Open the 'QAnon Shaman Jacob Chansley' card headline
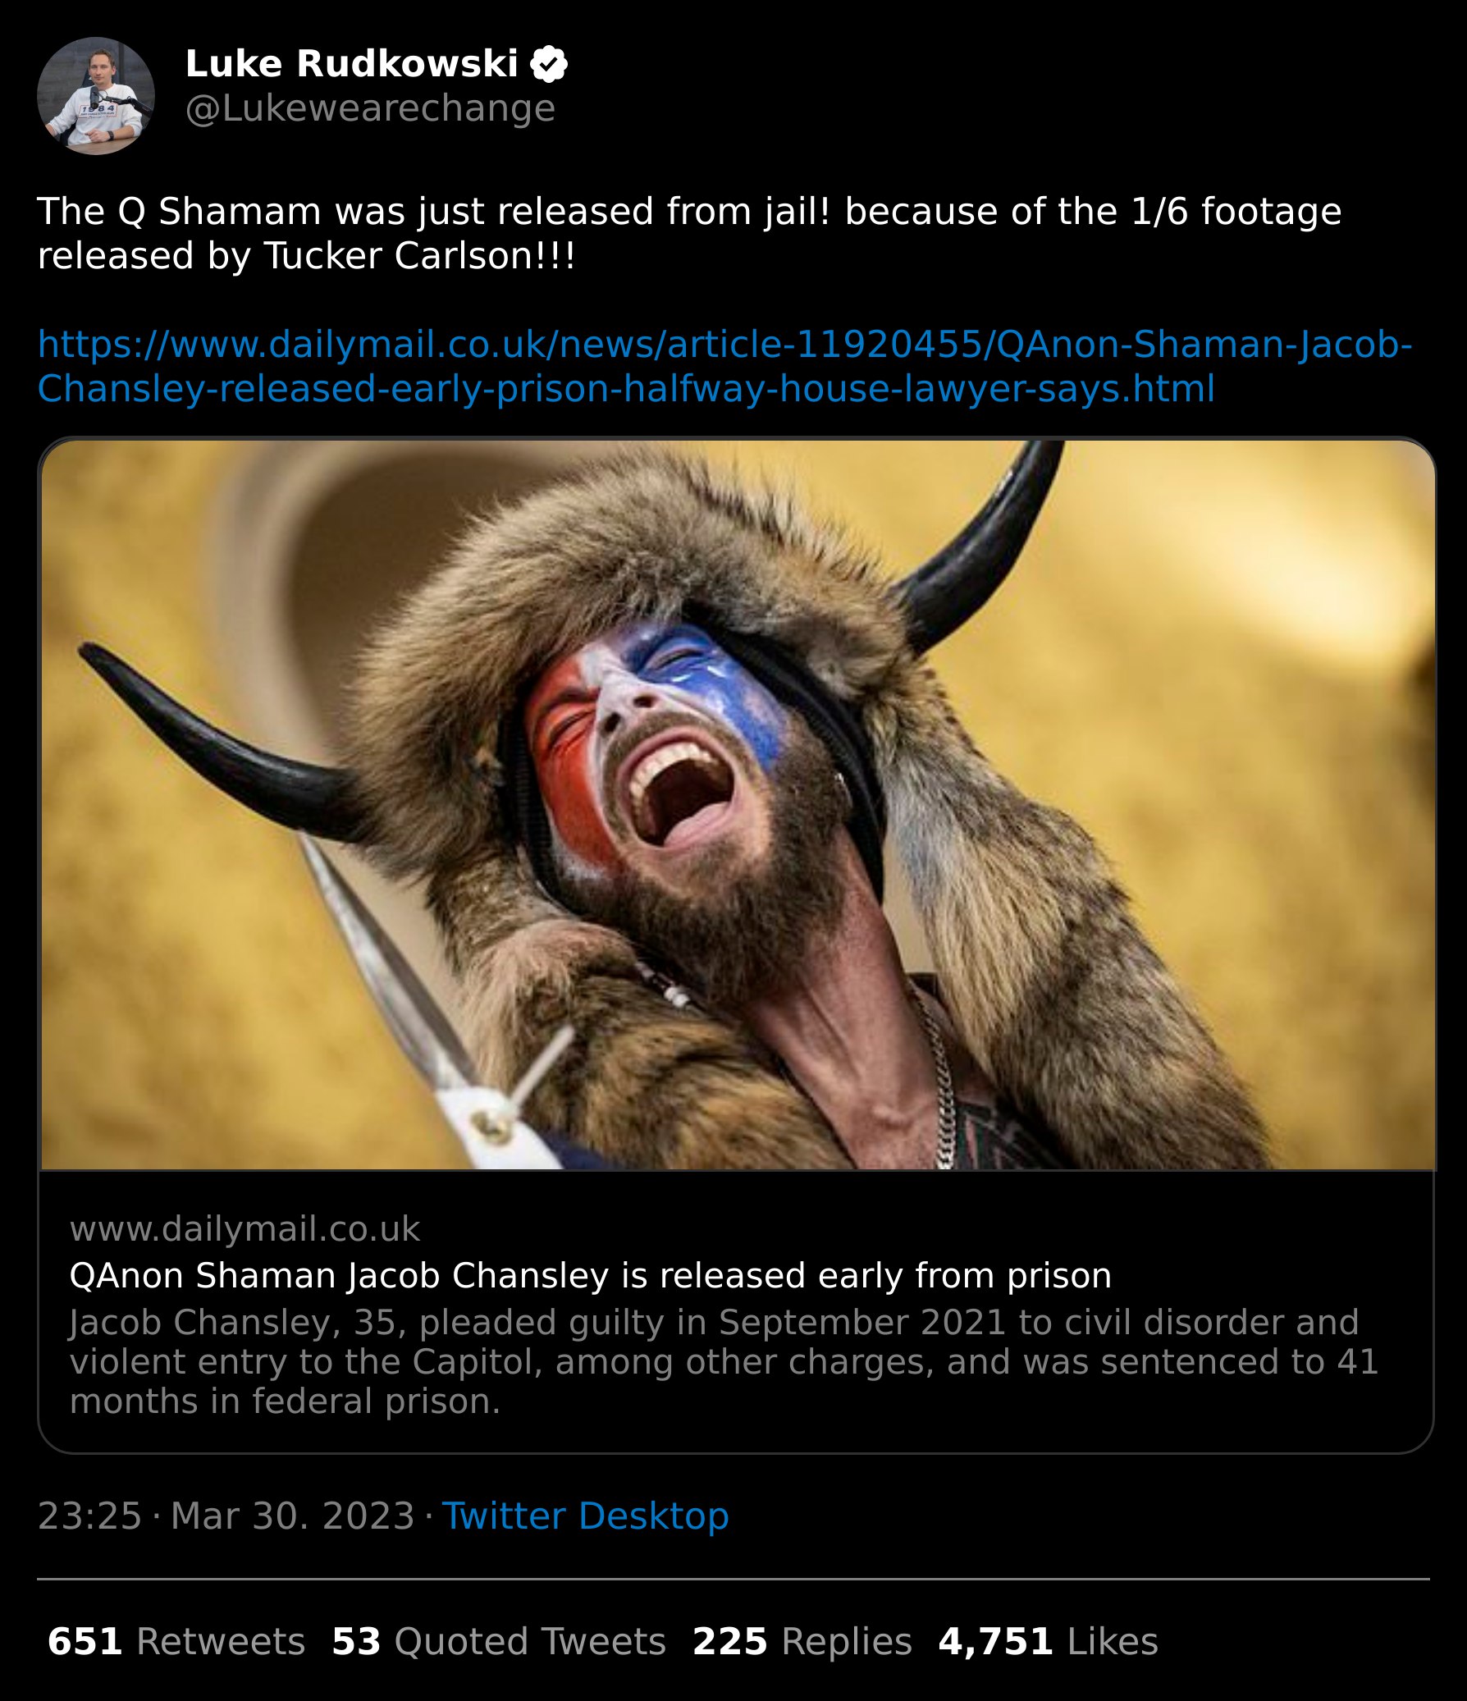The height and width of the screenshot is (1701, 1467). [x=590, y=1275]
